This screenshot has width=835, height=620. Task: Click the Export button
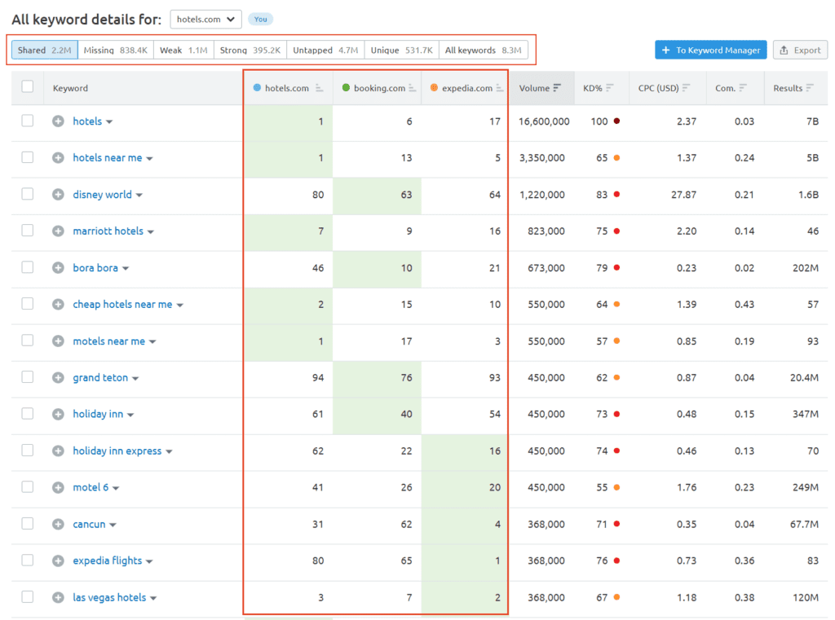(800, 50)
